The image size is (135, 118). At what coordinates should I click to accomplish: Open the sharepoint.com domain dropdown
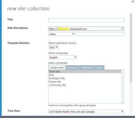point(86,29)
